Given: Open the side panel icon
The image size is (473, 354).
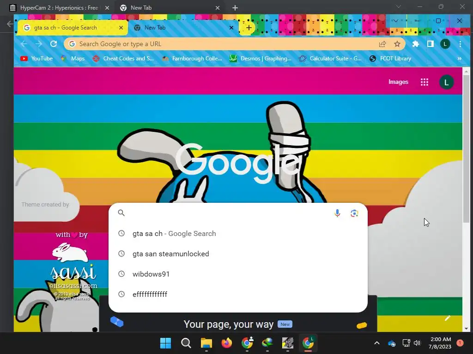Looking at the screenshot, I should click(431, 44).
